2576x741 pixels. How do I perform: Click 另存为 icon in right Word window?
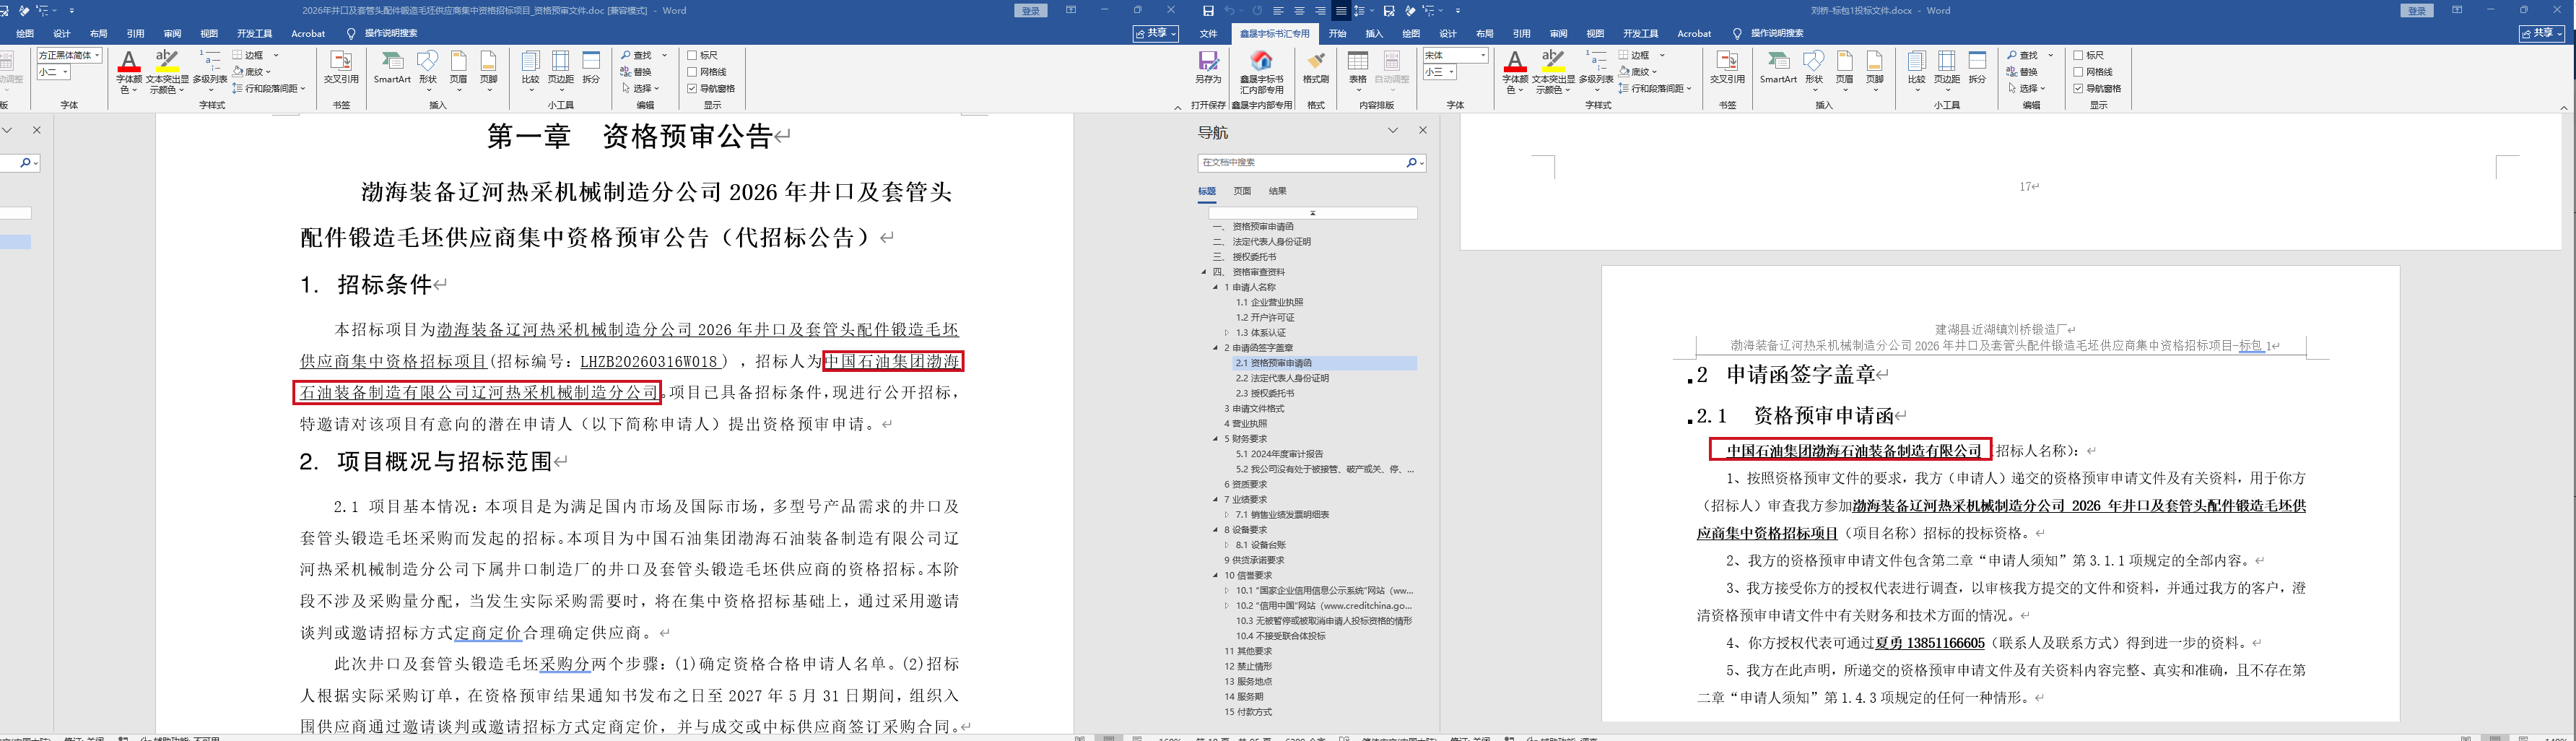click(x=1208, y=68)
